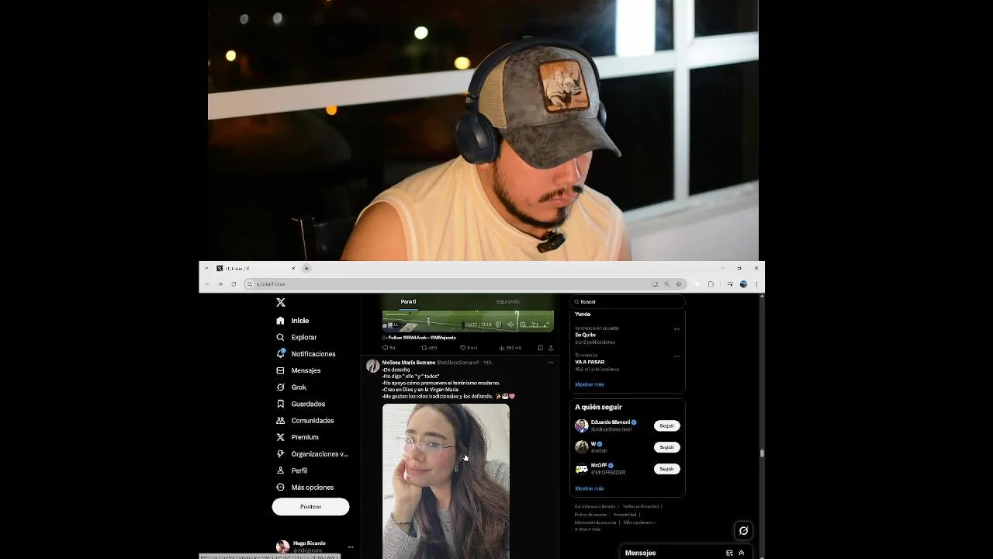Switch to the Siguiendo tab
Image resolution: width=993 pixels, height=559 pixels.
pos(507,301)
